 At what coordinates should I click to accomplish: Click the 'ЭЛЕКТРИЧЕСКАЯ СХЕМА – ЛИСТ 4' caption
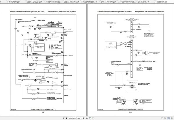pos(43,109)
